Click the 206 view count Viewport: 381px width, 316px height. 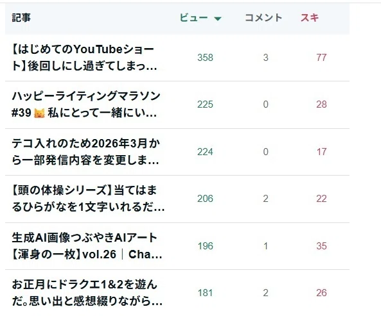click(205, 199)
